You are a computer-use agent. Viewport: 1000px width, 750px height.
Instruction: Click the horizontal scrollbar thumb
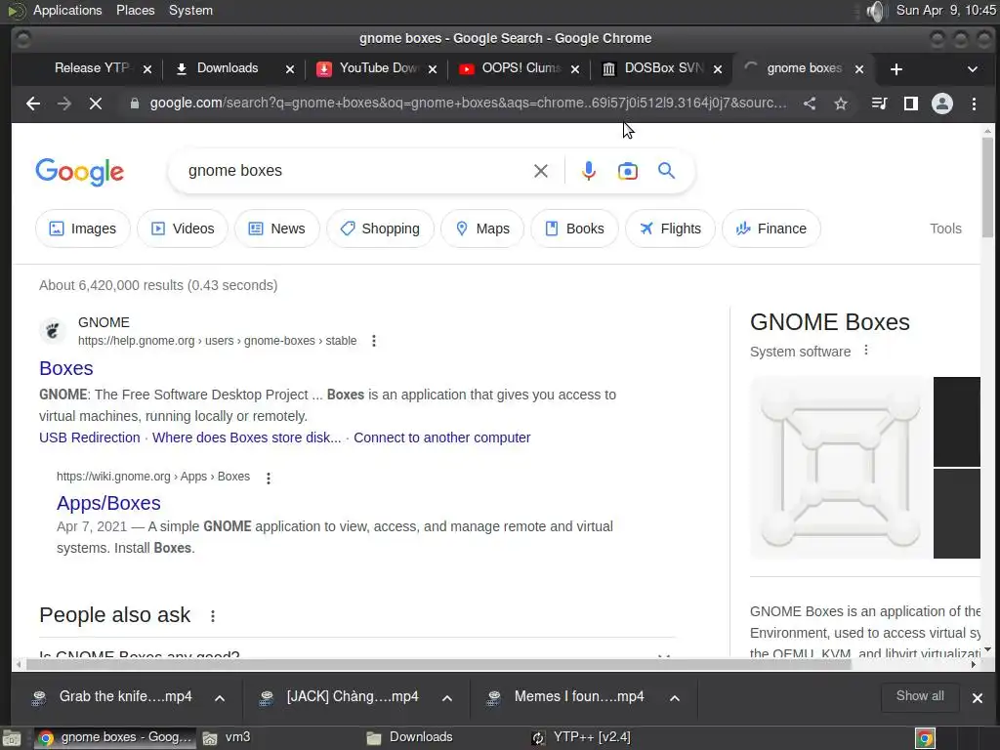coord(438,664)
